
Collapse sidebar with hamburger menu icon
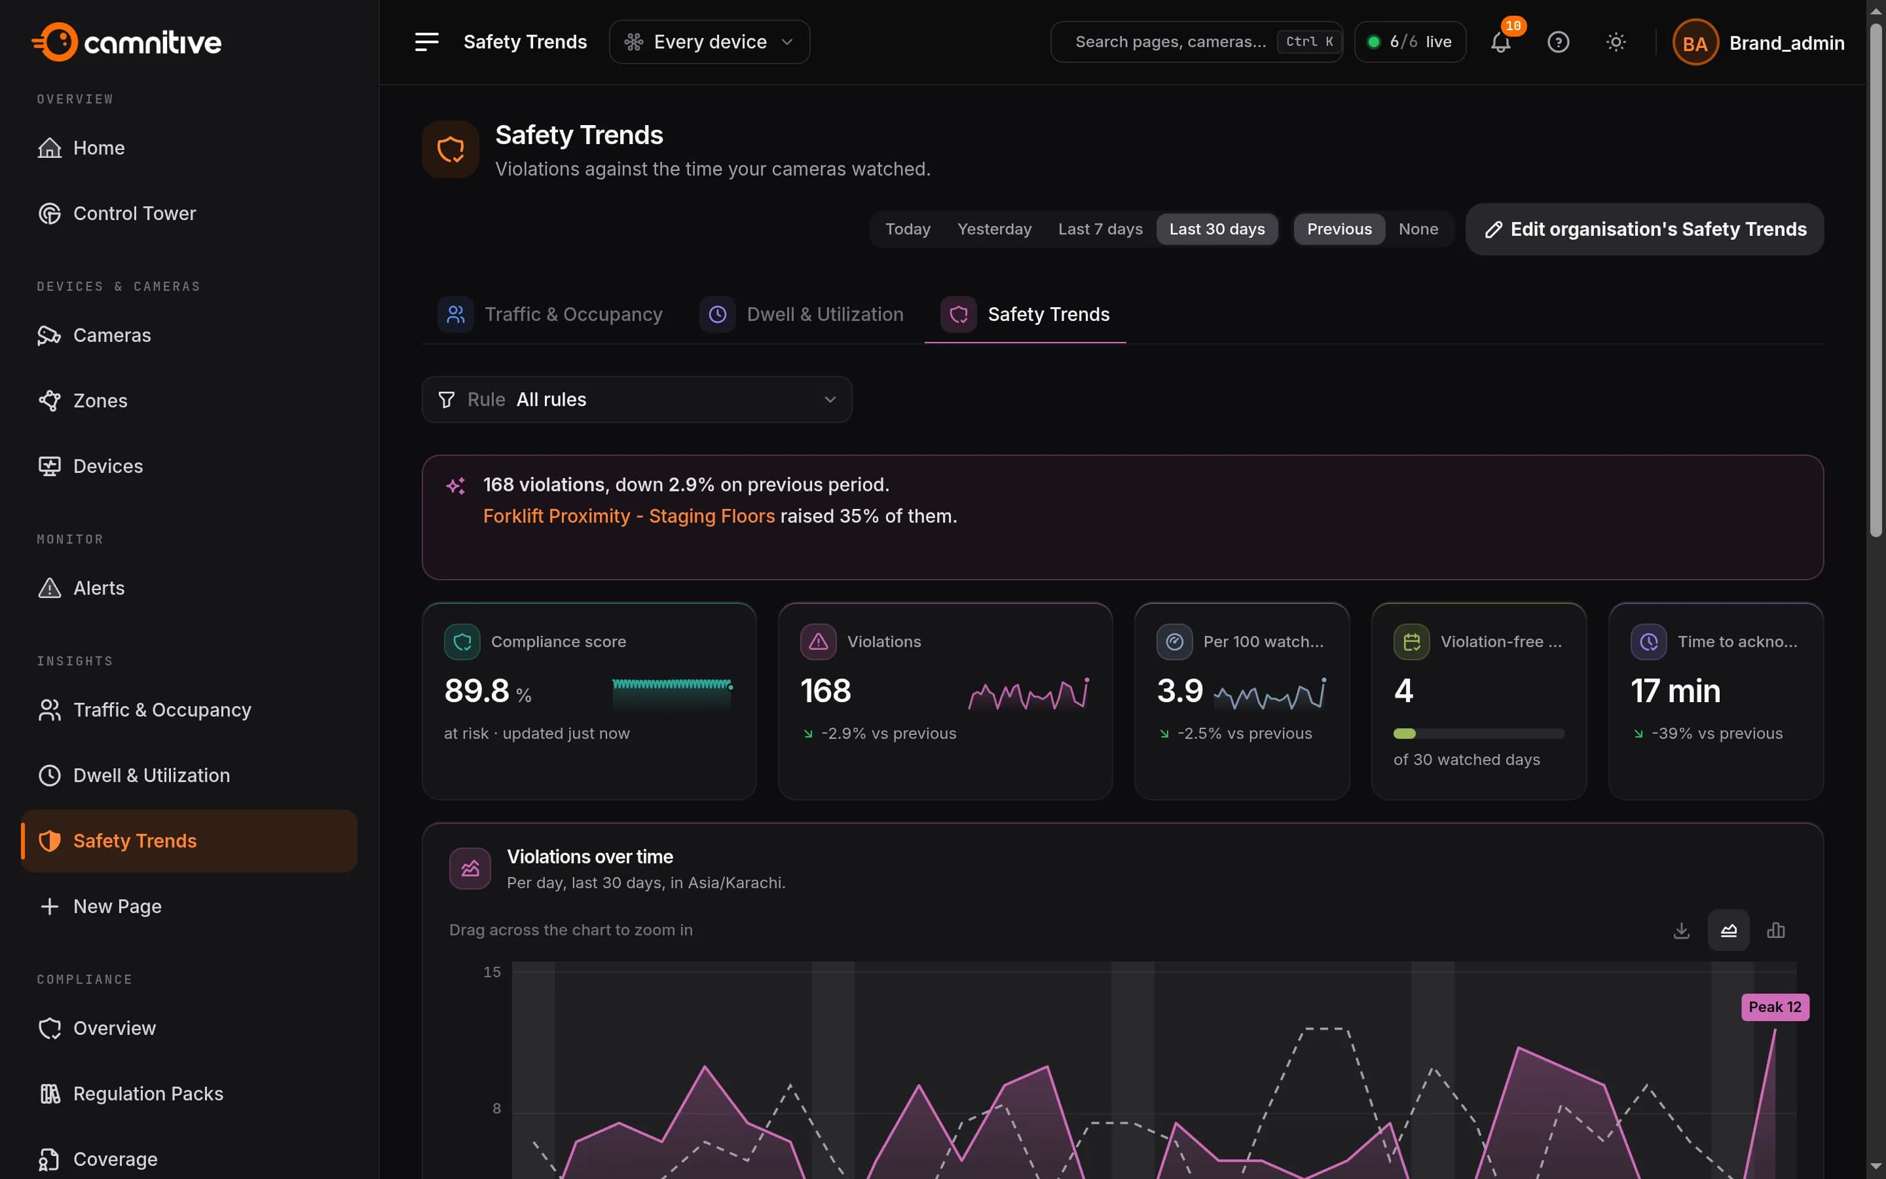426,42
